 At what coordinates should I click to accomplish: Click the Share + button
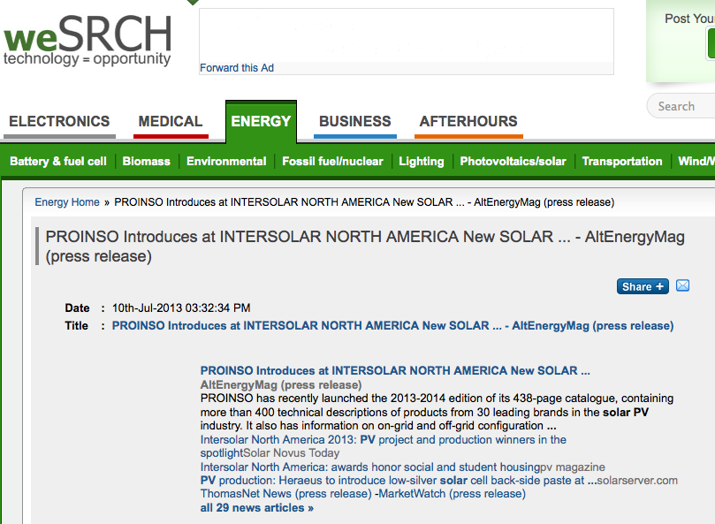tap(643, 286)
